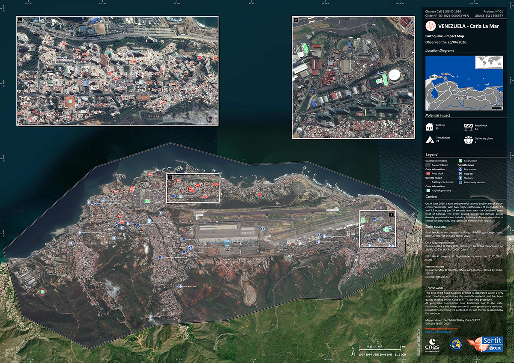This screenshot has height=363, width=514.
Task: Click the number 1 label on the first inset
Action: point(20,19)
